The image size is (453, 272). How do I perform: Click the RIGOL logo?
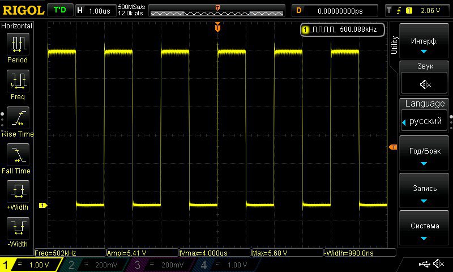[x=23, y=10]
